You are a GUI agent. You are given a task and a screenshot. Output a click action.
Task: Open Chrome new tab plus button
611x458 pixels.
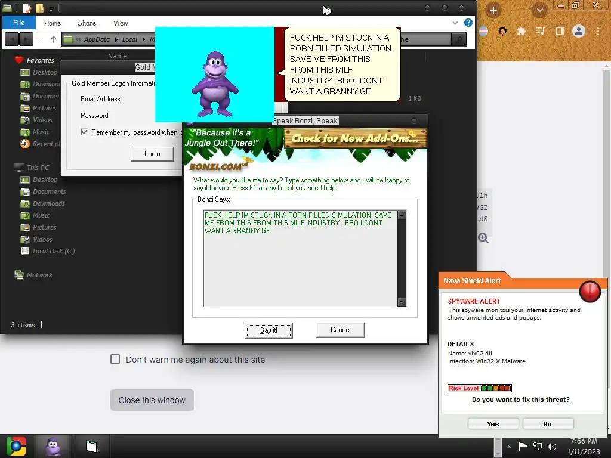493,10
